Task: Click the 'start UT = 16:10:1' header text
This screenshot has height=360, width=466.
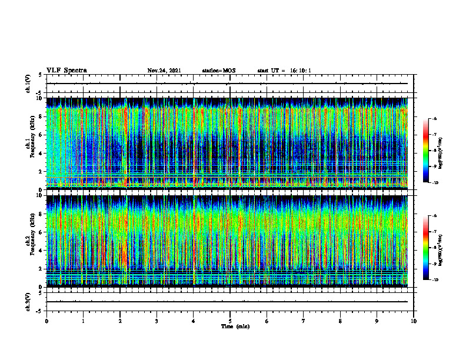Action: coord(284,71)
